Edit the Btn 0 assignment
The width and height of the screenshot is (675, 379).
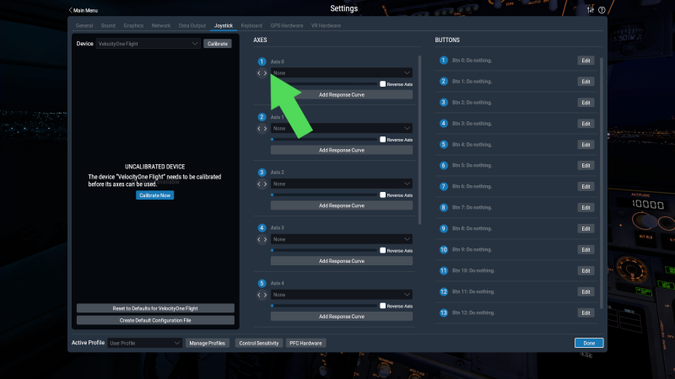[586, 61]
